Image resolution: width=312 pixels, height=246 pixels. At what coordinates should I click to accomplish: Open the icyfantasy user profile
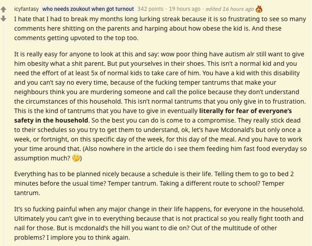point(27,9)
